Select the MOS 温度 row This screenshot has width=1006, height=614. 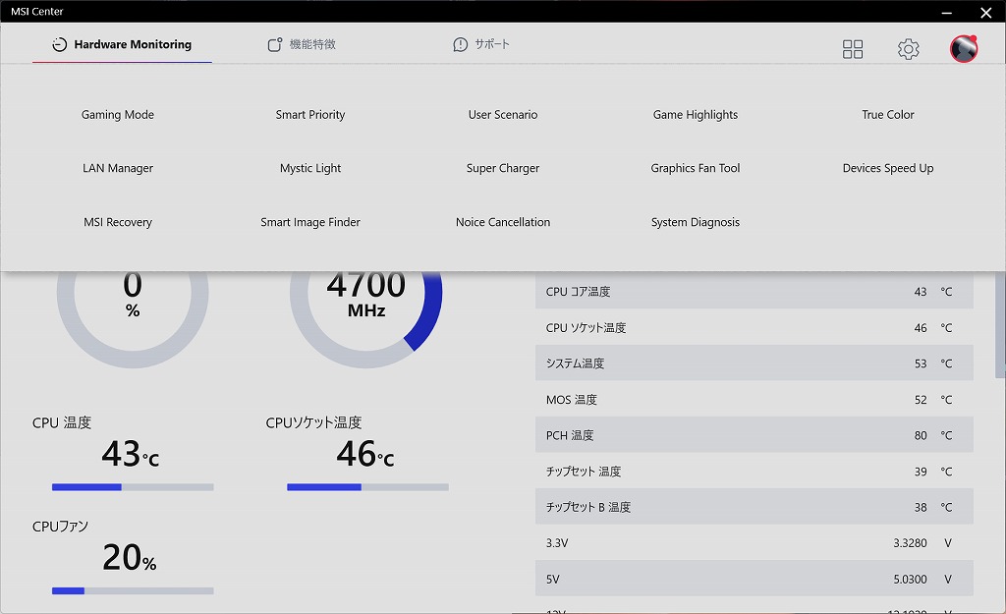click(754, 399)
